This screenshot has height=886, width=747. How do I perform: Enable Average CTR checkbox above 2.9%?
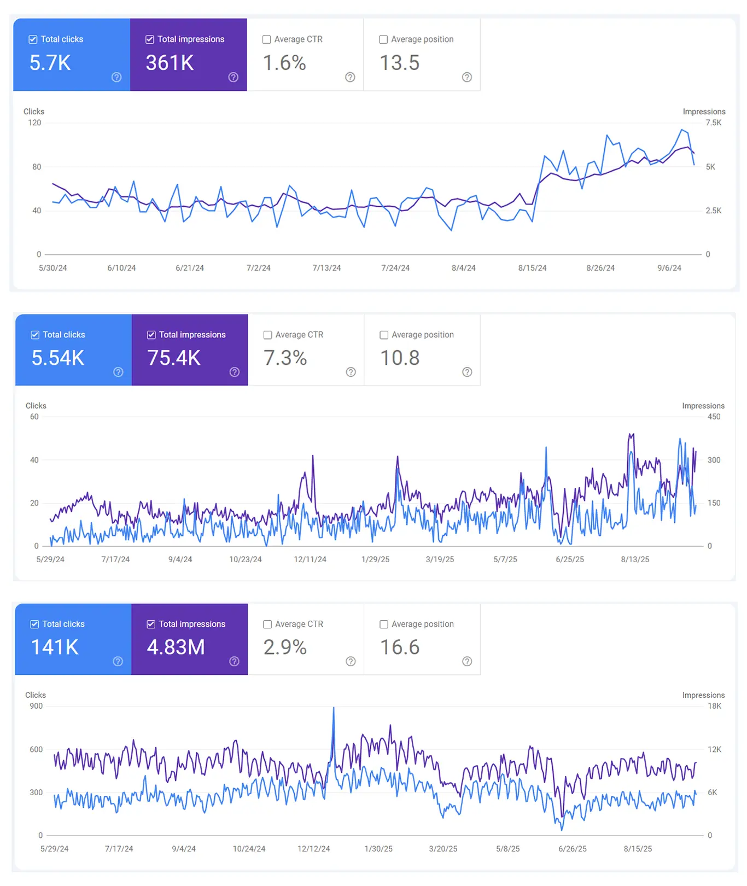click(x=267, y=624)
